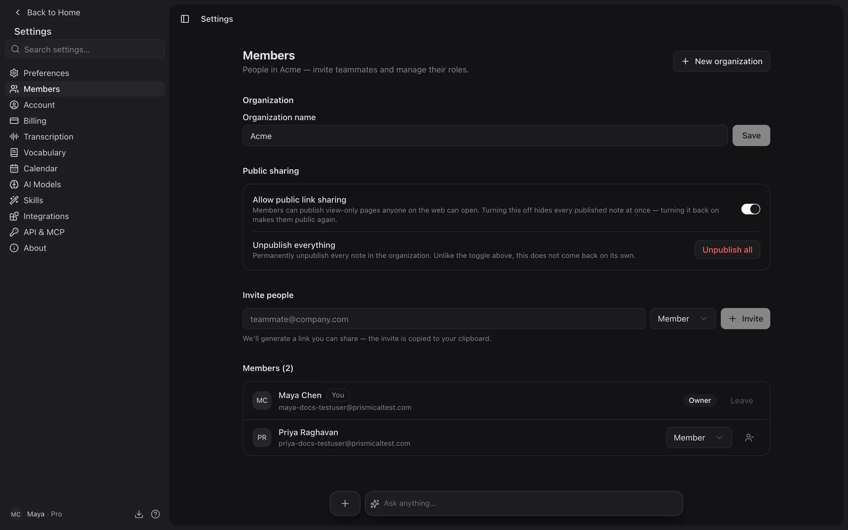Open the About section
This screenshot has width=848, height=530.
85,248
